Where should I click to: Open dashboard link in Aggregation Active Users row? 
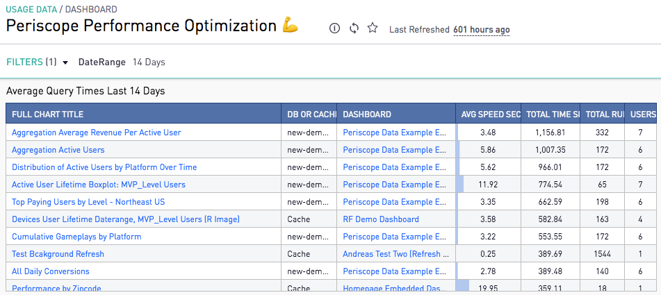(395, 150)
